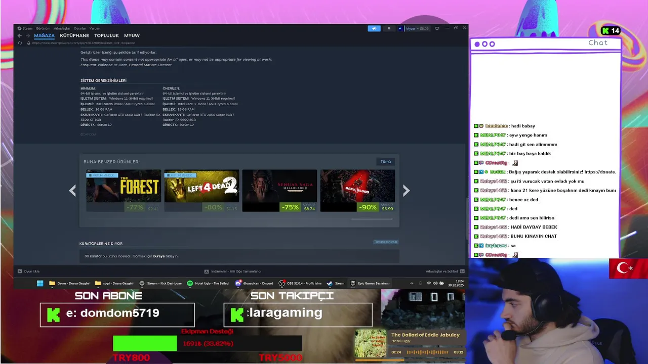Open Left 4 Dead 2 game card
The width and height of the screenshot is (648, 364).
coord(201,191)
